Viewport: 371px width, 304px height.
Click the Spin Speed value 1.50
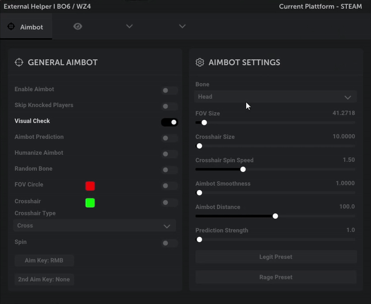[x=349, y=160]
